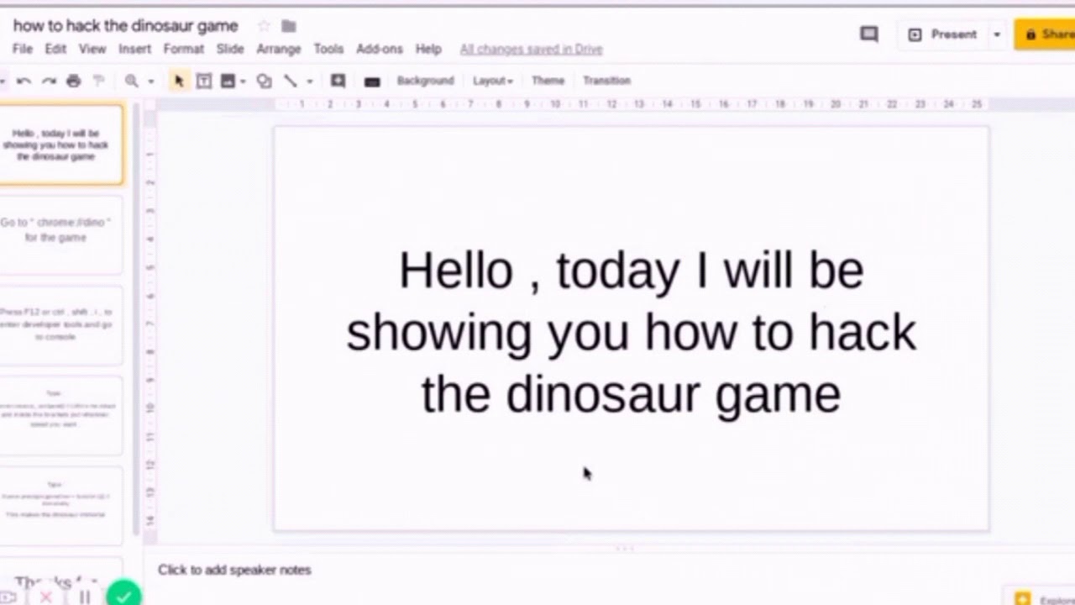
Task: Click the Explore button at bottom right
Action: point(1039,598)
